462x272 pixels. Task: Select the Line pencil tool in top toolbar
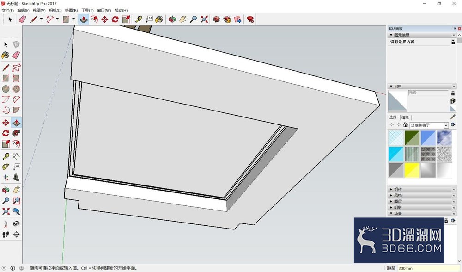[34, 19]
